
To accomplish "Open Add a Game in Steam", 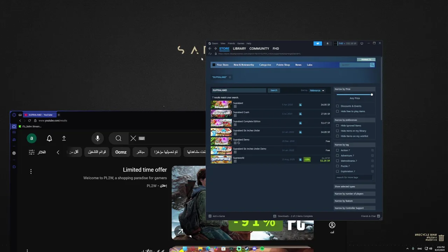I will [x=217, y=216].
